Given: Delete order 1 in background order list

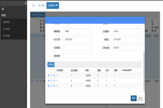Looking at the screenshot, I should 37,36.
